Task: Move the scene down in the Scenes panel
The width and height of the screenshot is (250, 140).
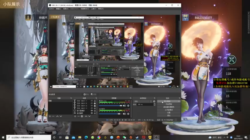Action: coord(61,116)
